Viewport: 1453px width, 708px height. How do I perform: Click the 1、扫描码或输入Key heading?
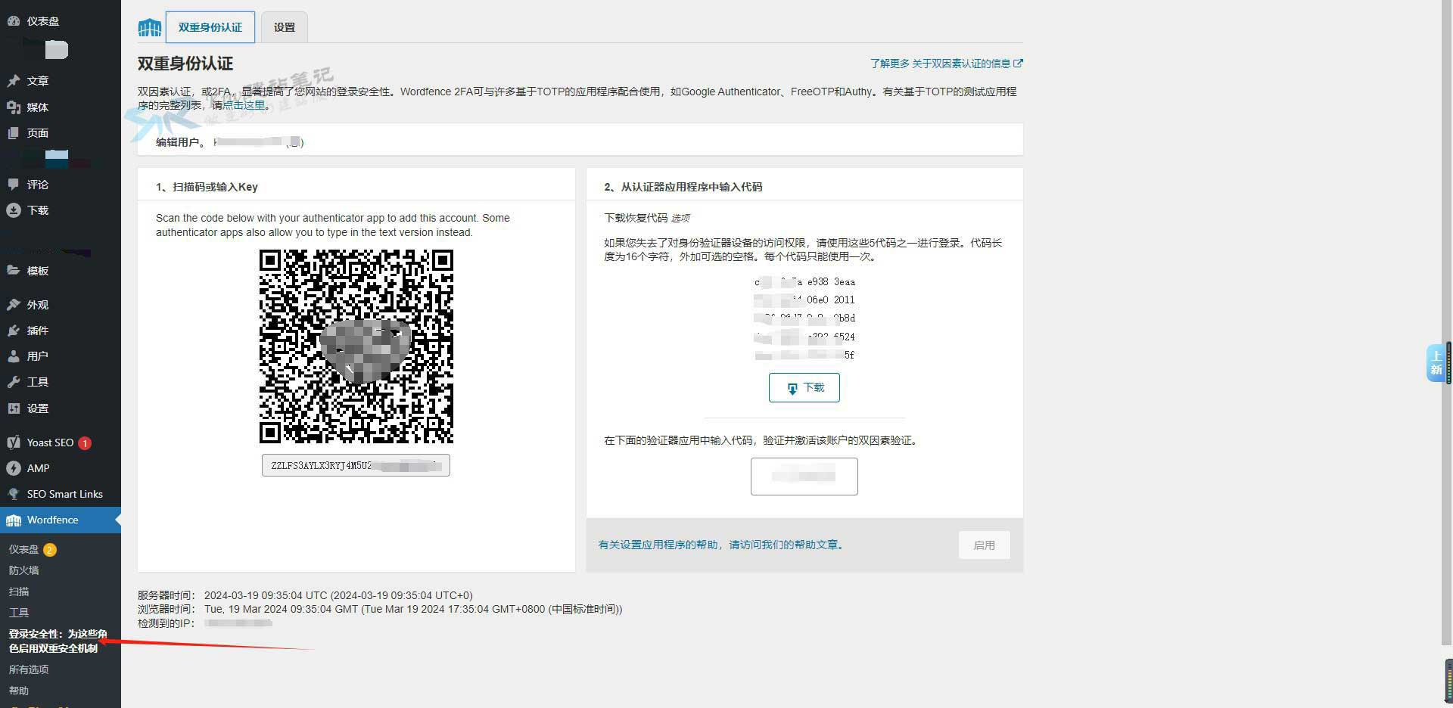(x=207, y=187)
